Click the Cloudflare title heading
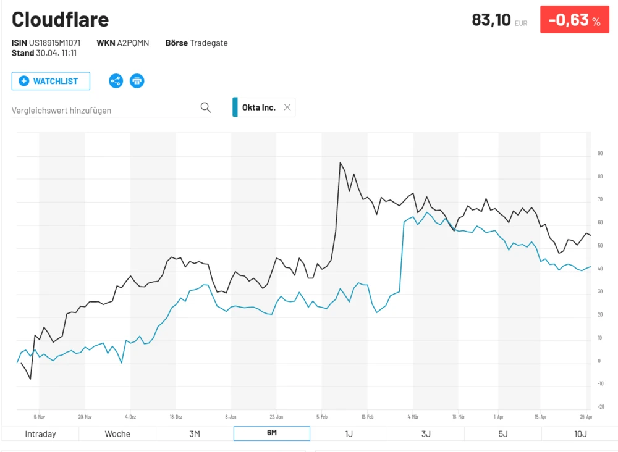The image size is (618, 452). [60, 19]
